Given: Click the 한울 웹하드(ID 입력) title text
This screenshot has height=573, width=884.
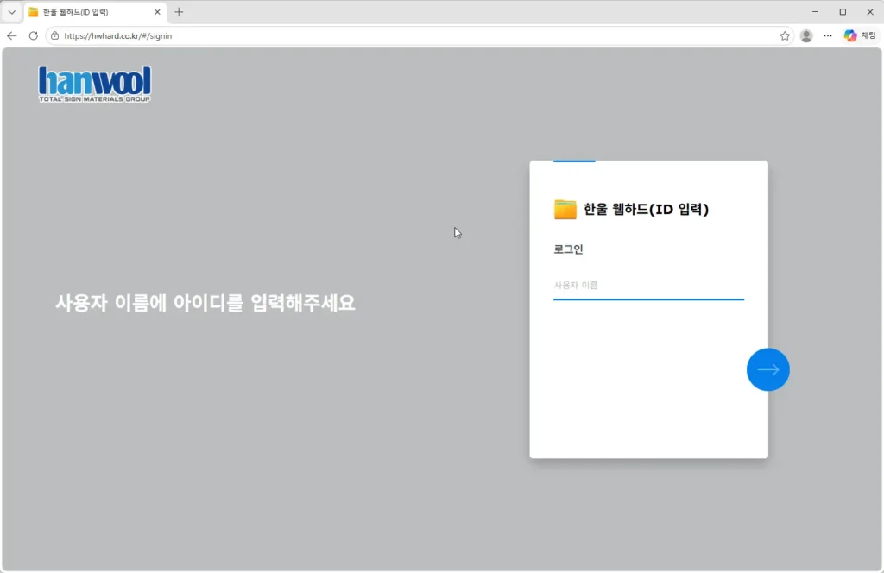Looking at the screenshot, I should coord(646,210).
